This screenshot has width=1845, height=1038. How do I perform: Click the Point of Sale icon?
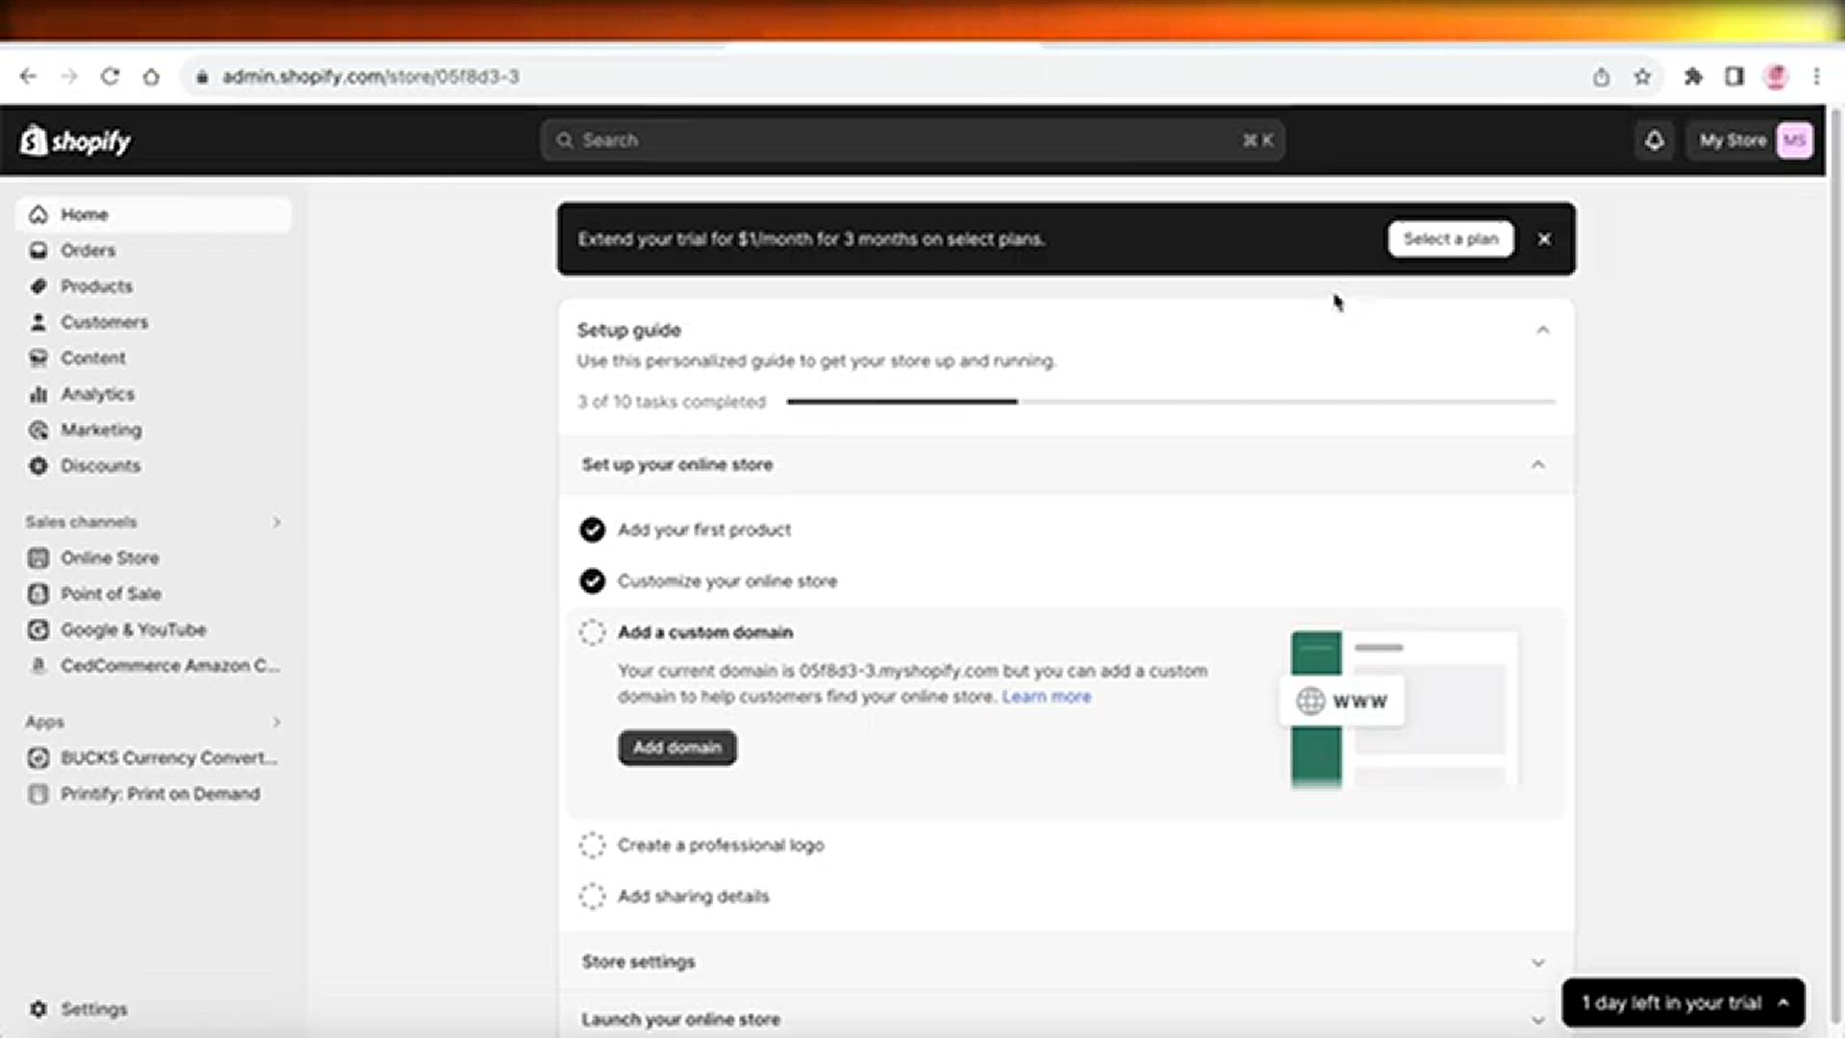click(x=38, y=594)
